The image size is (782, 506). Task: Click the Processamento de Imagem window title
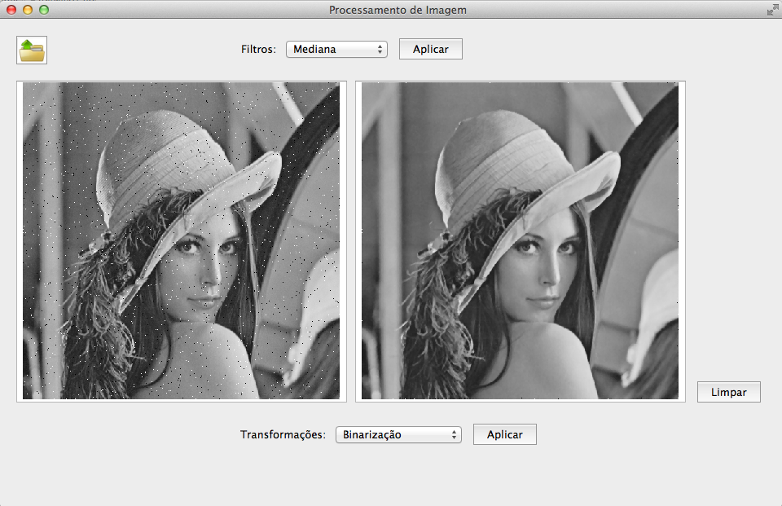click(x=398, y=10)
